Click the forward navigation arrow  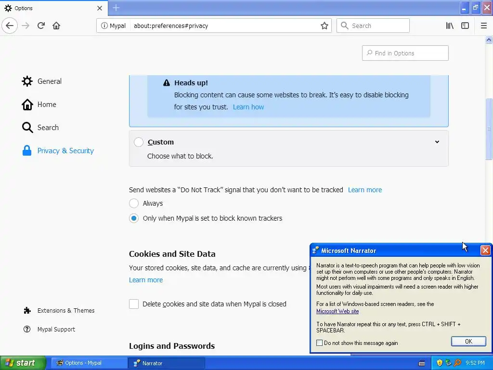click(x=26, y=26)
